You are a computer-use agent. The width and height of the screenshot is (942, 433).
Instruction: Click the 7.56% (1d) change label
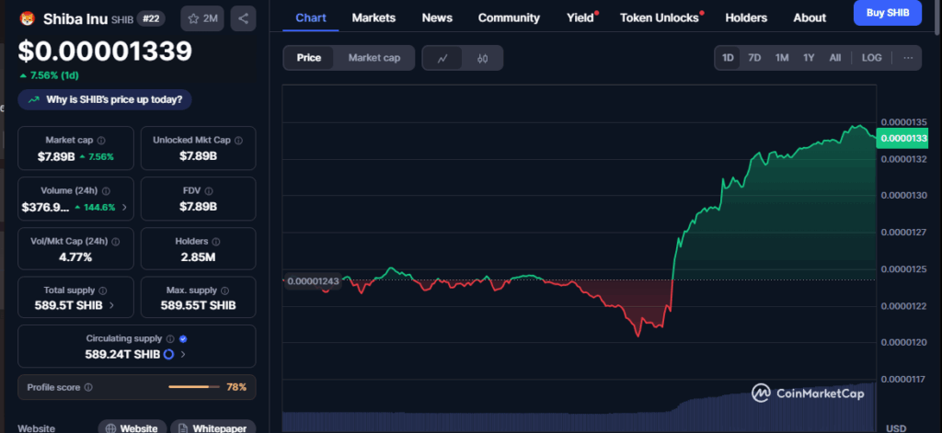tap(50, 75)
